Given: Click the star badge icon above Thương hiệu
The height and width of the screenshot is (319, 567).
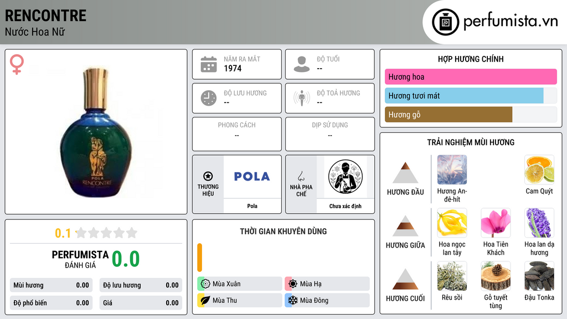Looking at the screenshot, I should point(208,176).
